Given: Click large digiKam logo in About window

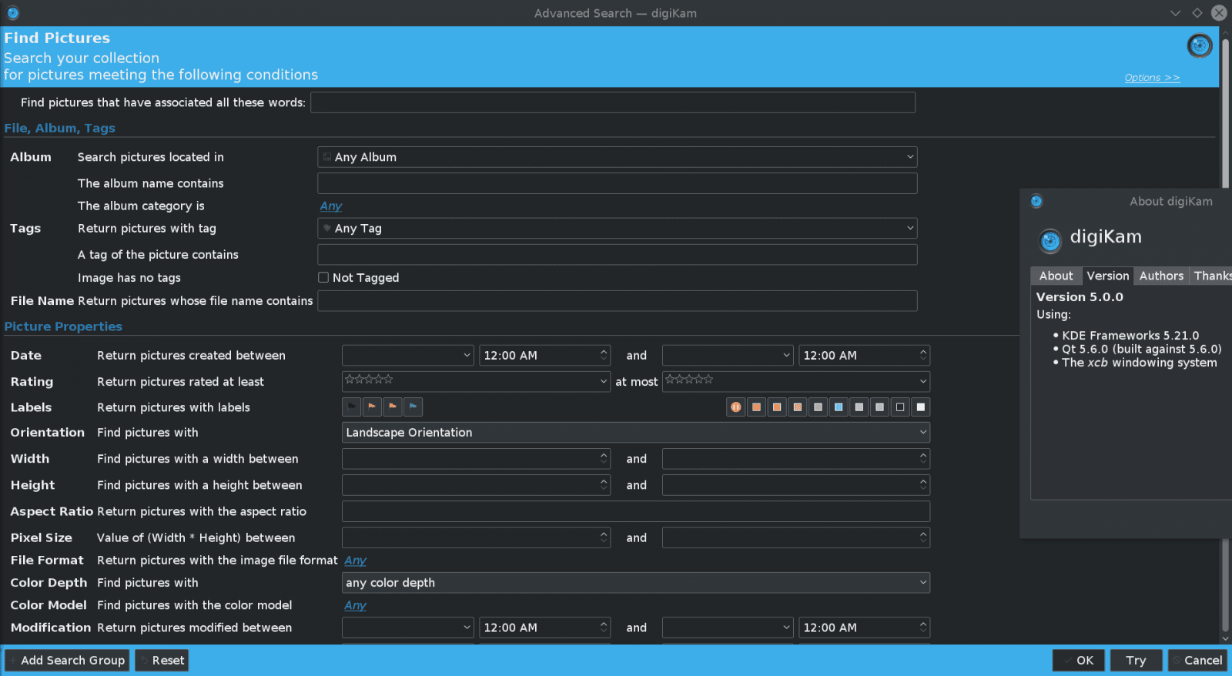Looking at the screenshot, I should point(1050,240).
